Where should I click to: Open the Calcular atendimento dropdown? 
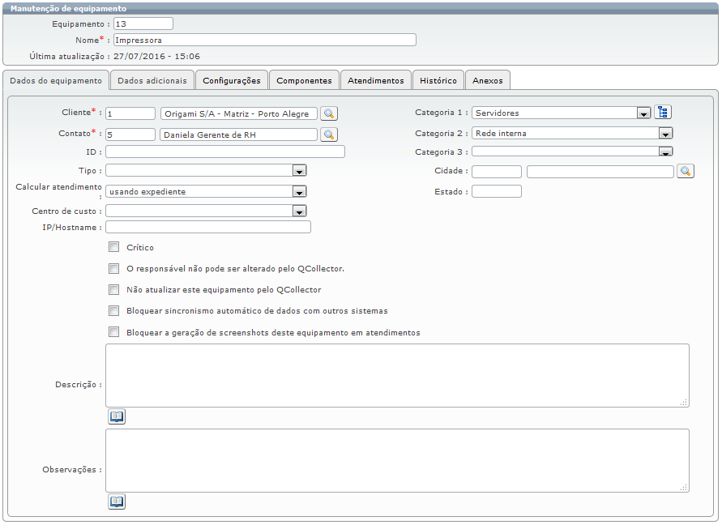coord(299,192)
